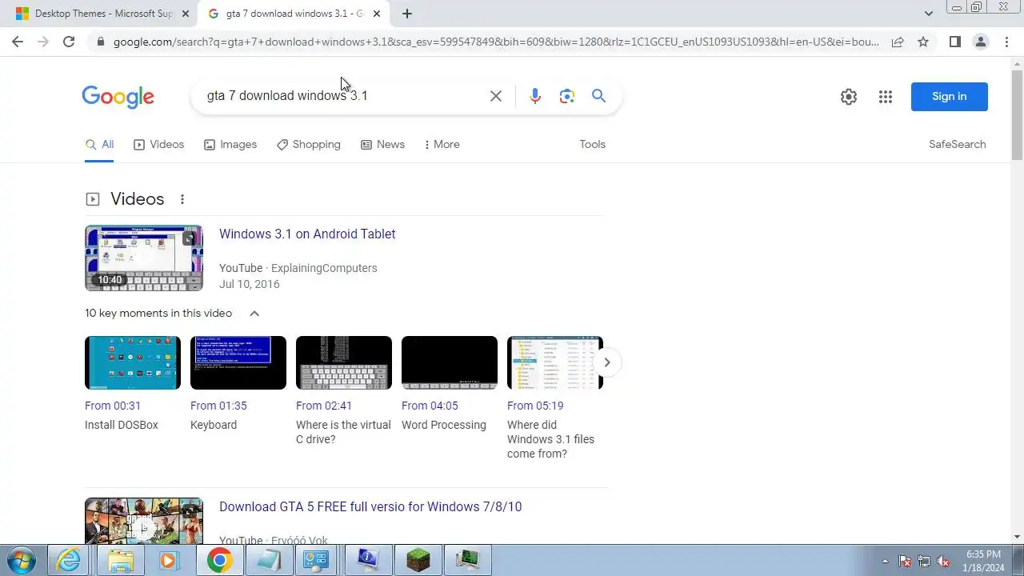This screenshot has width=1024, height=576.
Task: Close the gta 7 download tab
Action: 377,14
